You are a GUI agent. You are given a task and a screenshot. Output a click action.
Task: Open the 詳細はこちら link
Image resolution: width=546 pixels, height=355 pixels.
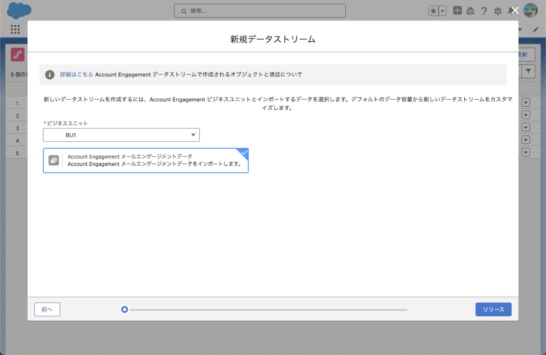76,74
